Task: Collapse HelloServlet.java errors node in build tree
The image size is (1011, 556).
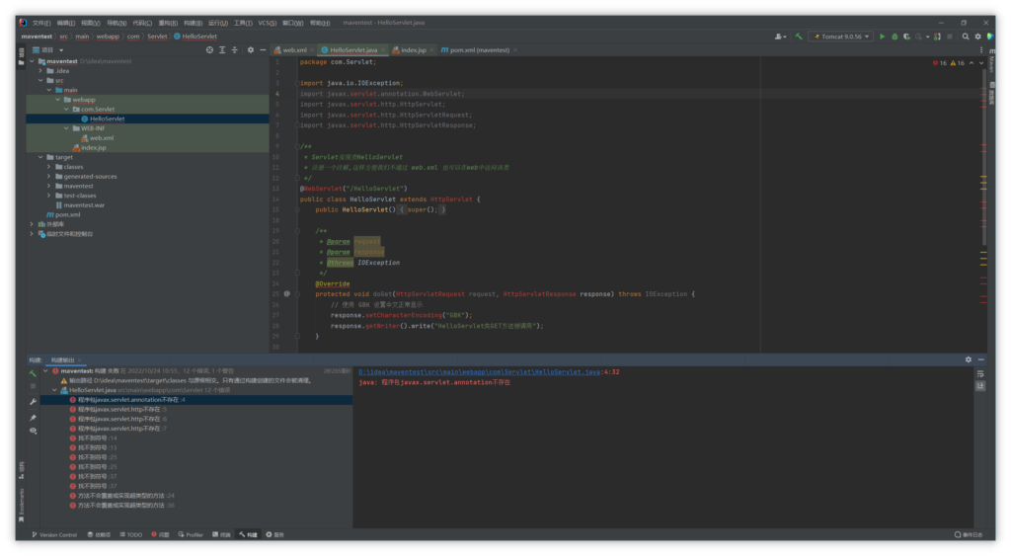Action: 54,390
